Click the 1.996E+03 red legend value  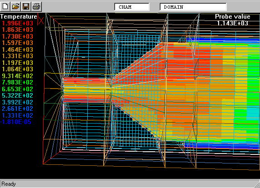[18, 23]
